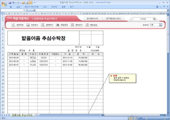170x120 pixels.
Task: Open the 엑셀상담 서비스 tab
Action: pyautogui.click(x=113, y=18)
